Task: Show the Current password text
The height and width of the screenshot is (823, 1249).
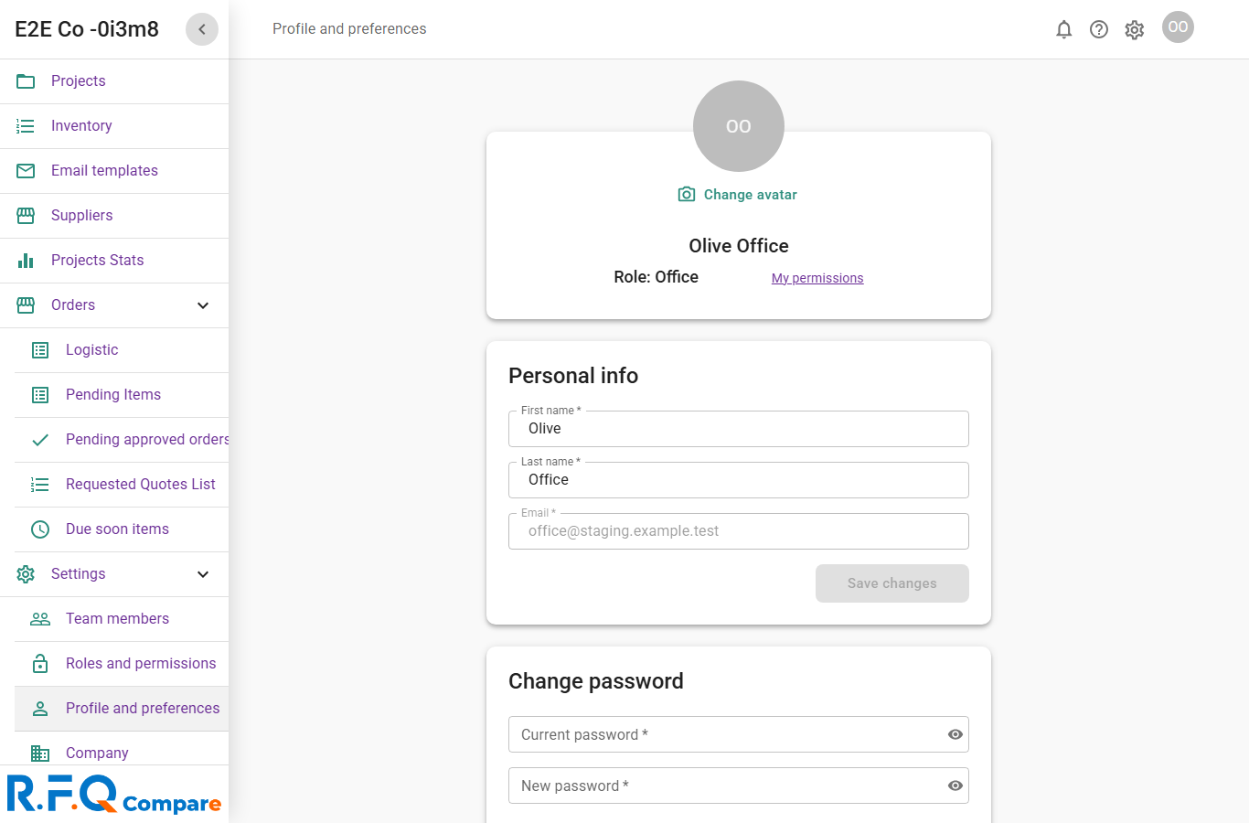Action: click(x=955, y=734)
